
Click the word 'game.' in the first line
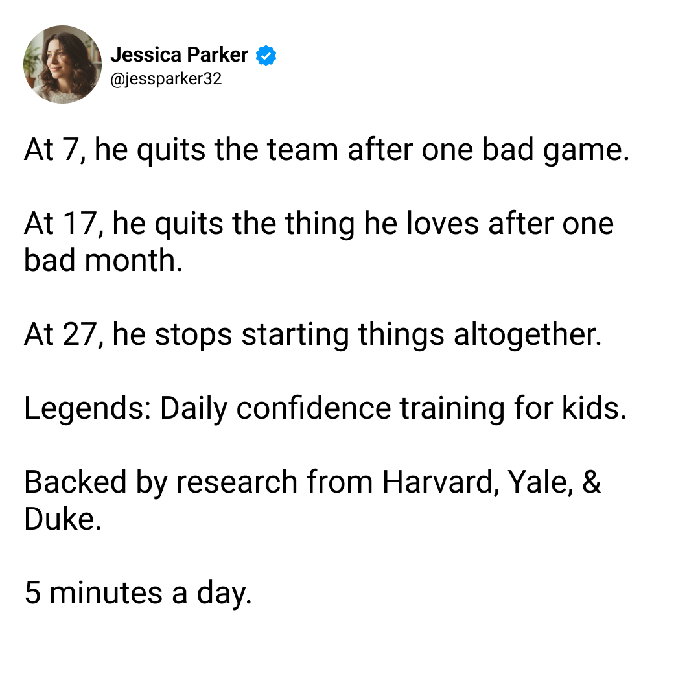[x=586, y=150]
